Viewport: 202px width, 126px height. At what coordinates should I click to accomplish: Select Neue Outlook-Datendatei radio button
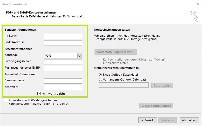pos(100,75)
